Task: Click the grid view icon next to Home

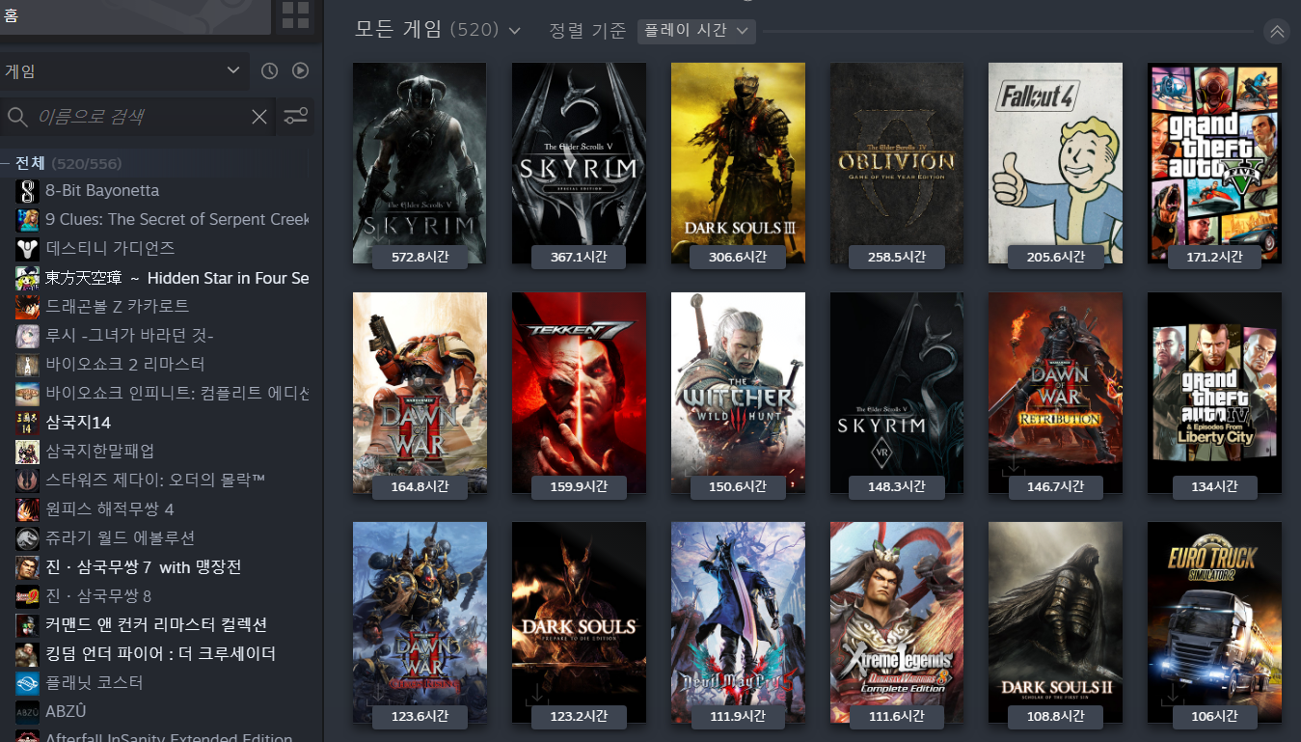Action: [295, 15]
